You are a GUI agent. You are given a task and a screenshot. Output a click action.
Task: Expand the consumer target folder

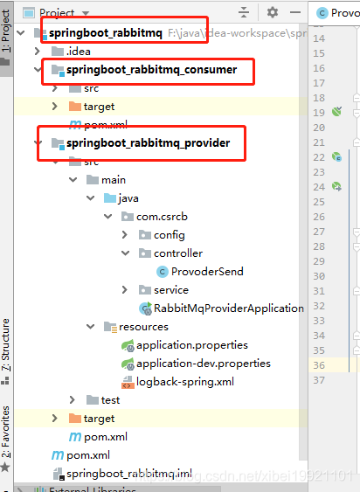(x=55, y=107)
